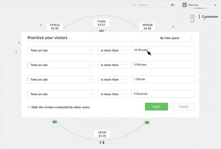Click the gray ring marker on 1 Minute row
Image resolution: width=221 pixels, height=149 pixels.
coord(28,79)
